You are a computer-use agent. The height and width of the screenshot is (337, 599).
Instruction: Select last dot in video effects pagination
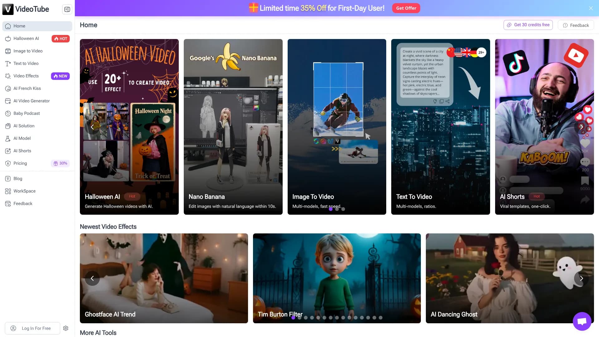coord(381,318)
